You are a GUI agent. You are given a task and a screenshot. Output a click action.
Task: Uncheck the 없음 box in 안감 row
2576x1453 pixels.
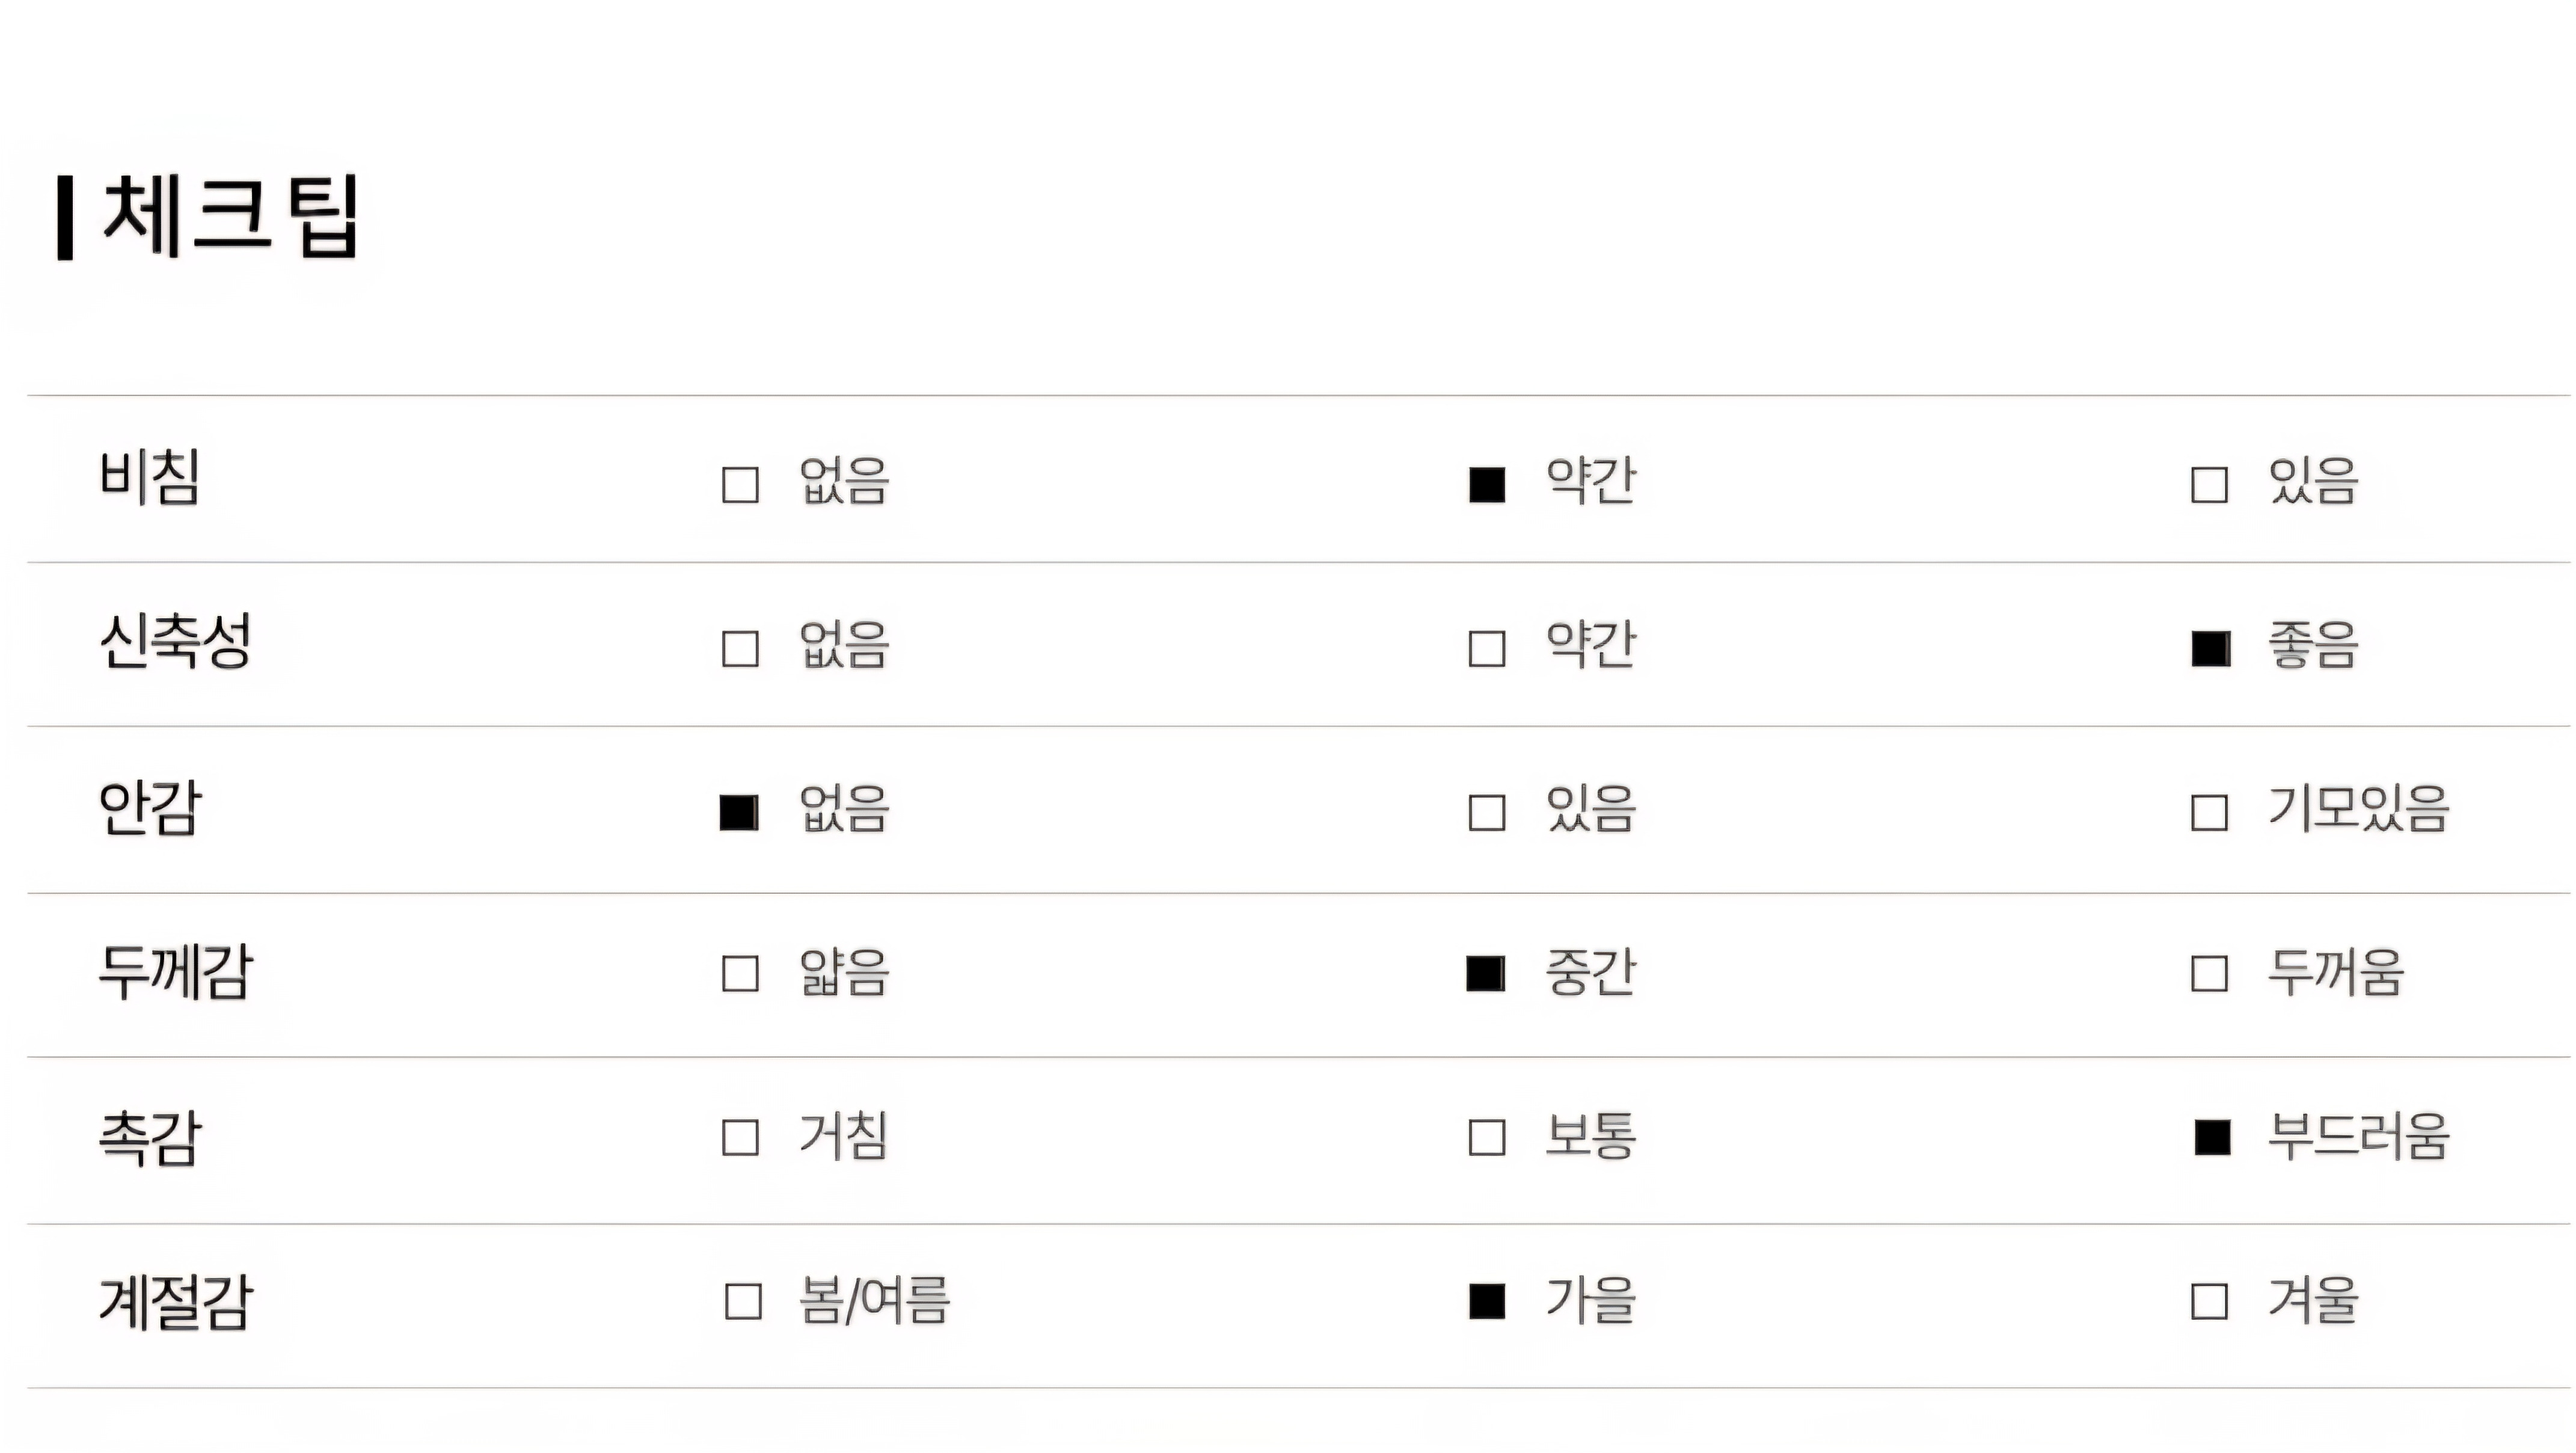(739, 812)
